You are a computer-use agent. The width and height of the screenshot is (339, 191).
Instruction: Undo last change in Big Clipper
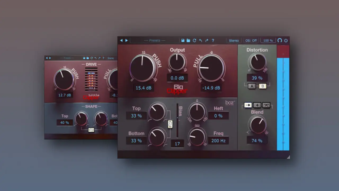[x=200, y=41]
